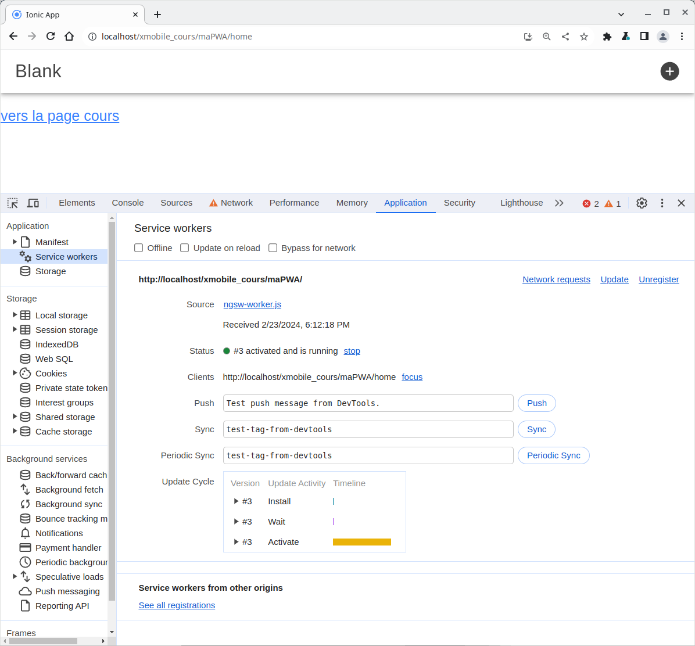Reload the page with browser refresh icon
Viewport: 695px width, 646px height.
click(51, 37)
